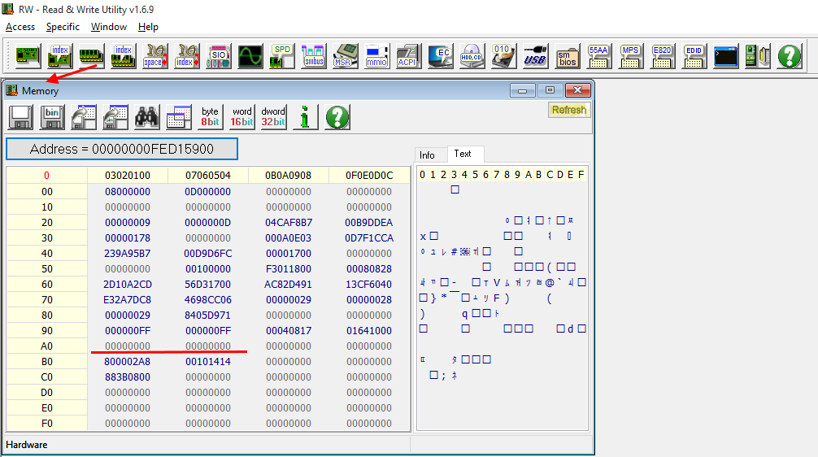The height and width of the screenshot is (457, 818).
Task: Save as binary with bin floppy icon
Action: coord(52,117)
